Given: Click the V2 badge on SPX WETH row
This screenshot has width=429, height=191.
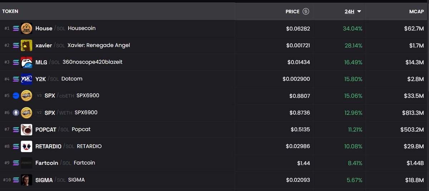Looking at the screenshot, I should click(x=39, y=112).
